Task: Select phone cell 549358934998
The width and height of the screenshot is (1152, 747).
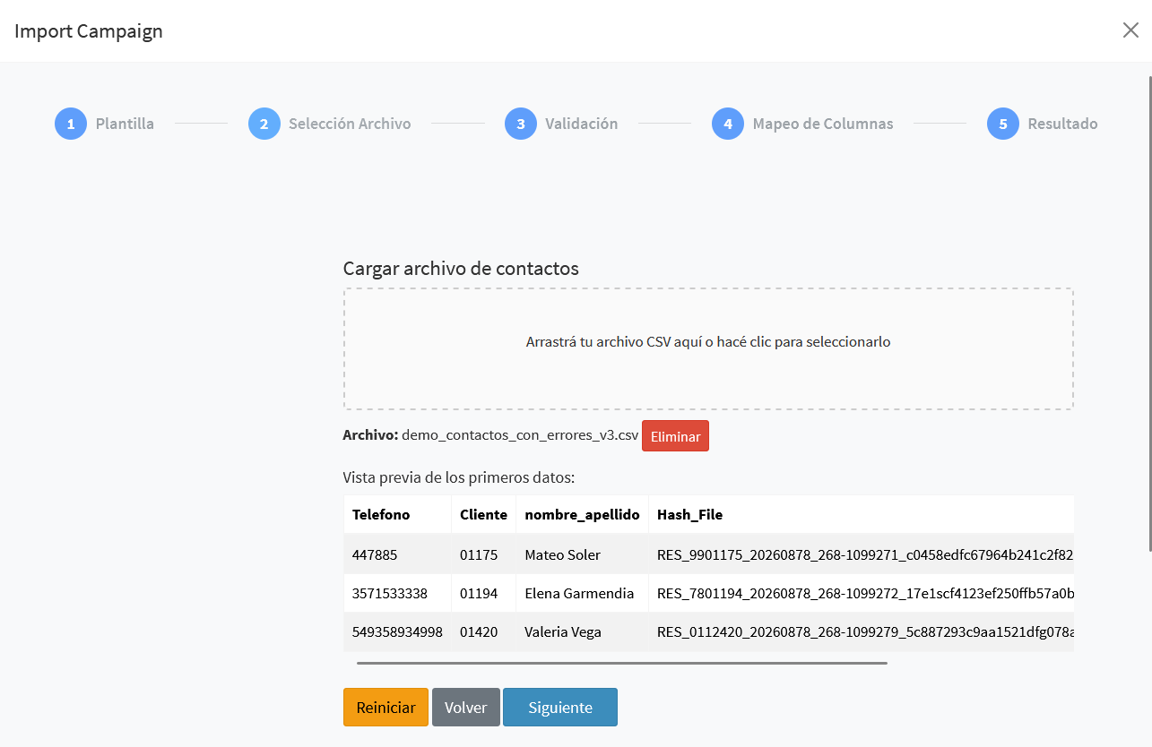Action: tap(397, 631)
